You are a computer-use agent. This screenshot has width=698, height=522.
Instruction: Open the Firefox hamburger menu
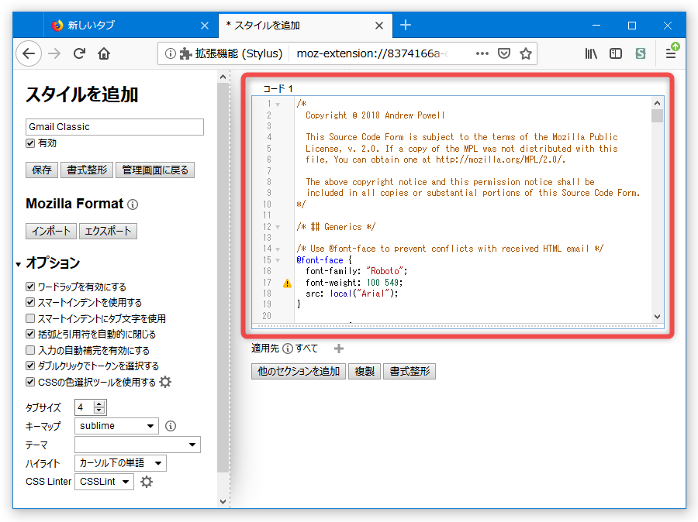click(x=671, y=53)
